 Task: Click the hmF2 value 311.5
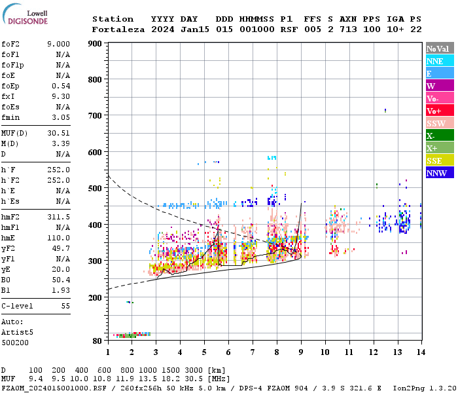tap(58, 217)
